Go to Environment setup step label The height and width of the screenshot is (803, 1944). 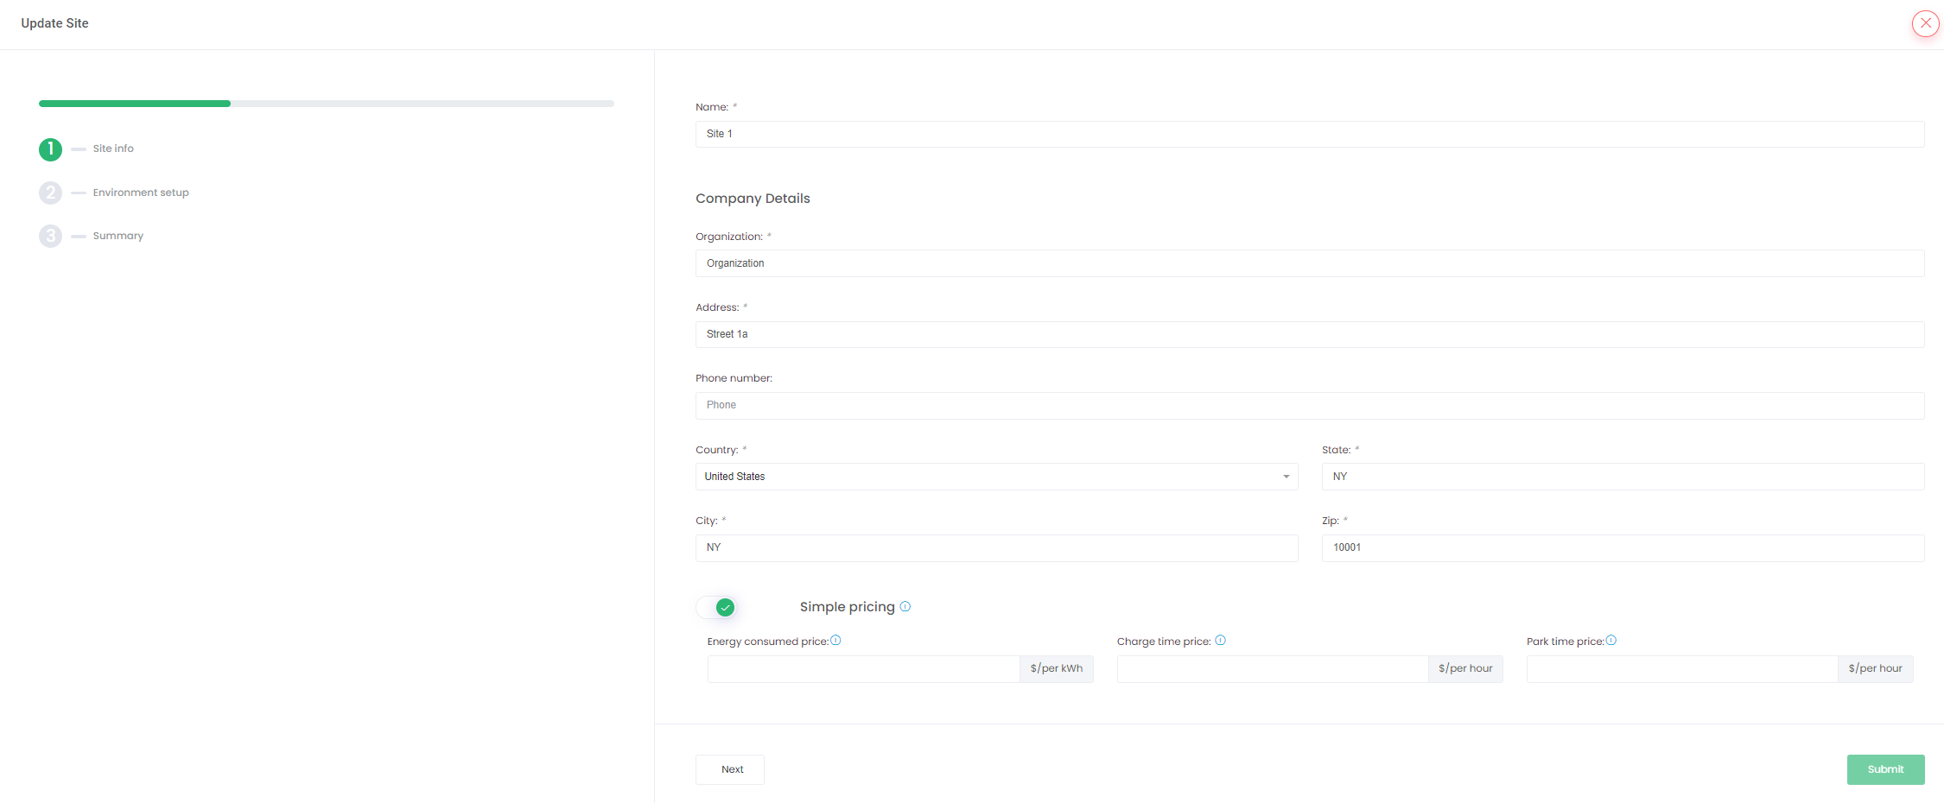coord(141,193)
